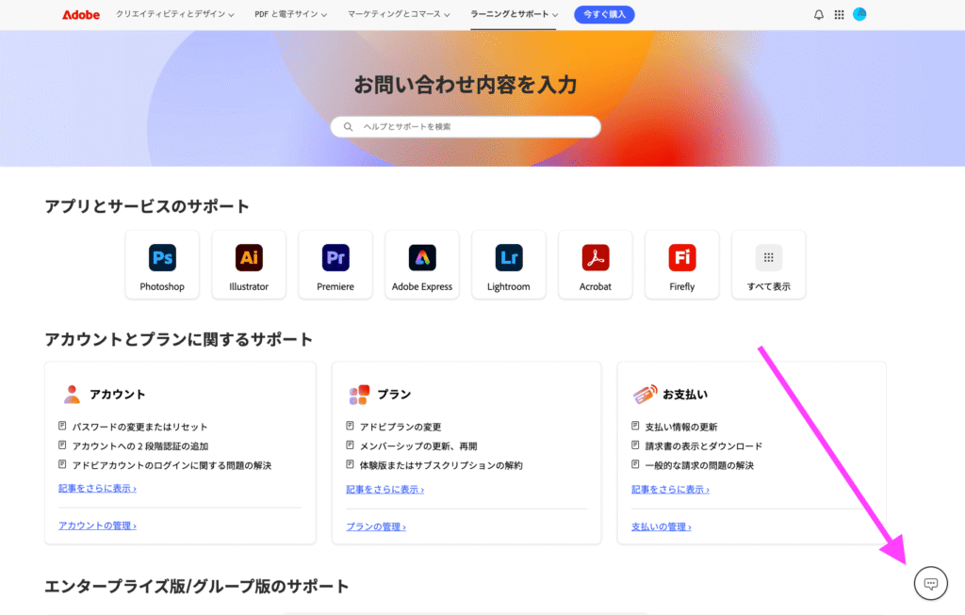This screenshot has height=615, width=965.
Task: Open プランの管理 link
Action: tap(375, 527)
